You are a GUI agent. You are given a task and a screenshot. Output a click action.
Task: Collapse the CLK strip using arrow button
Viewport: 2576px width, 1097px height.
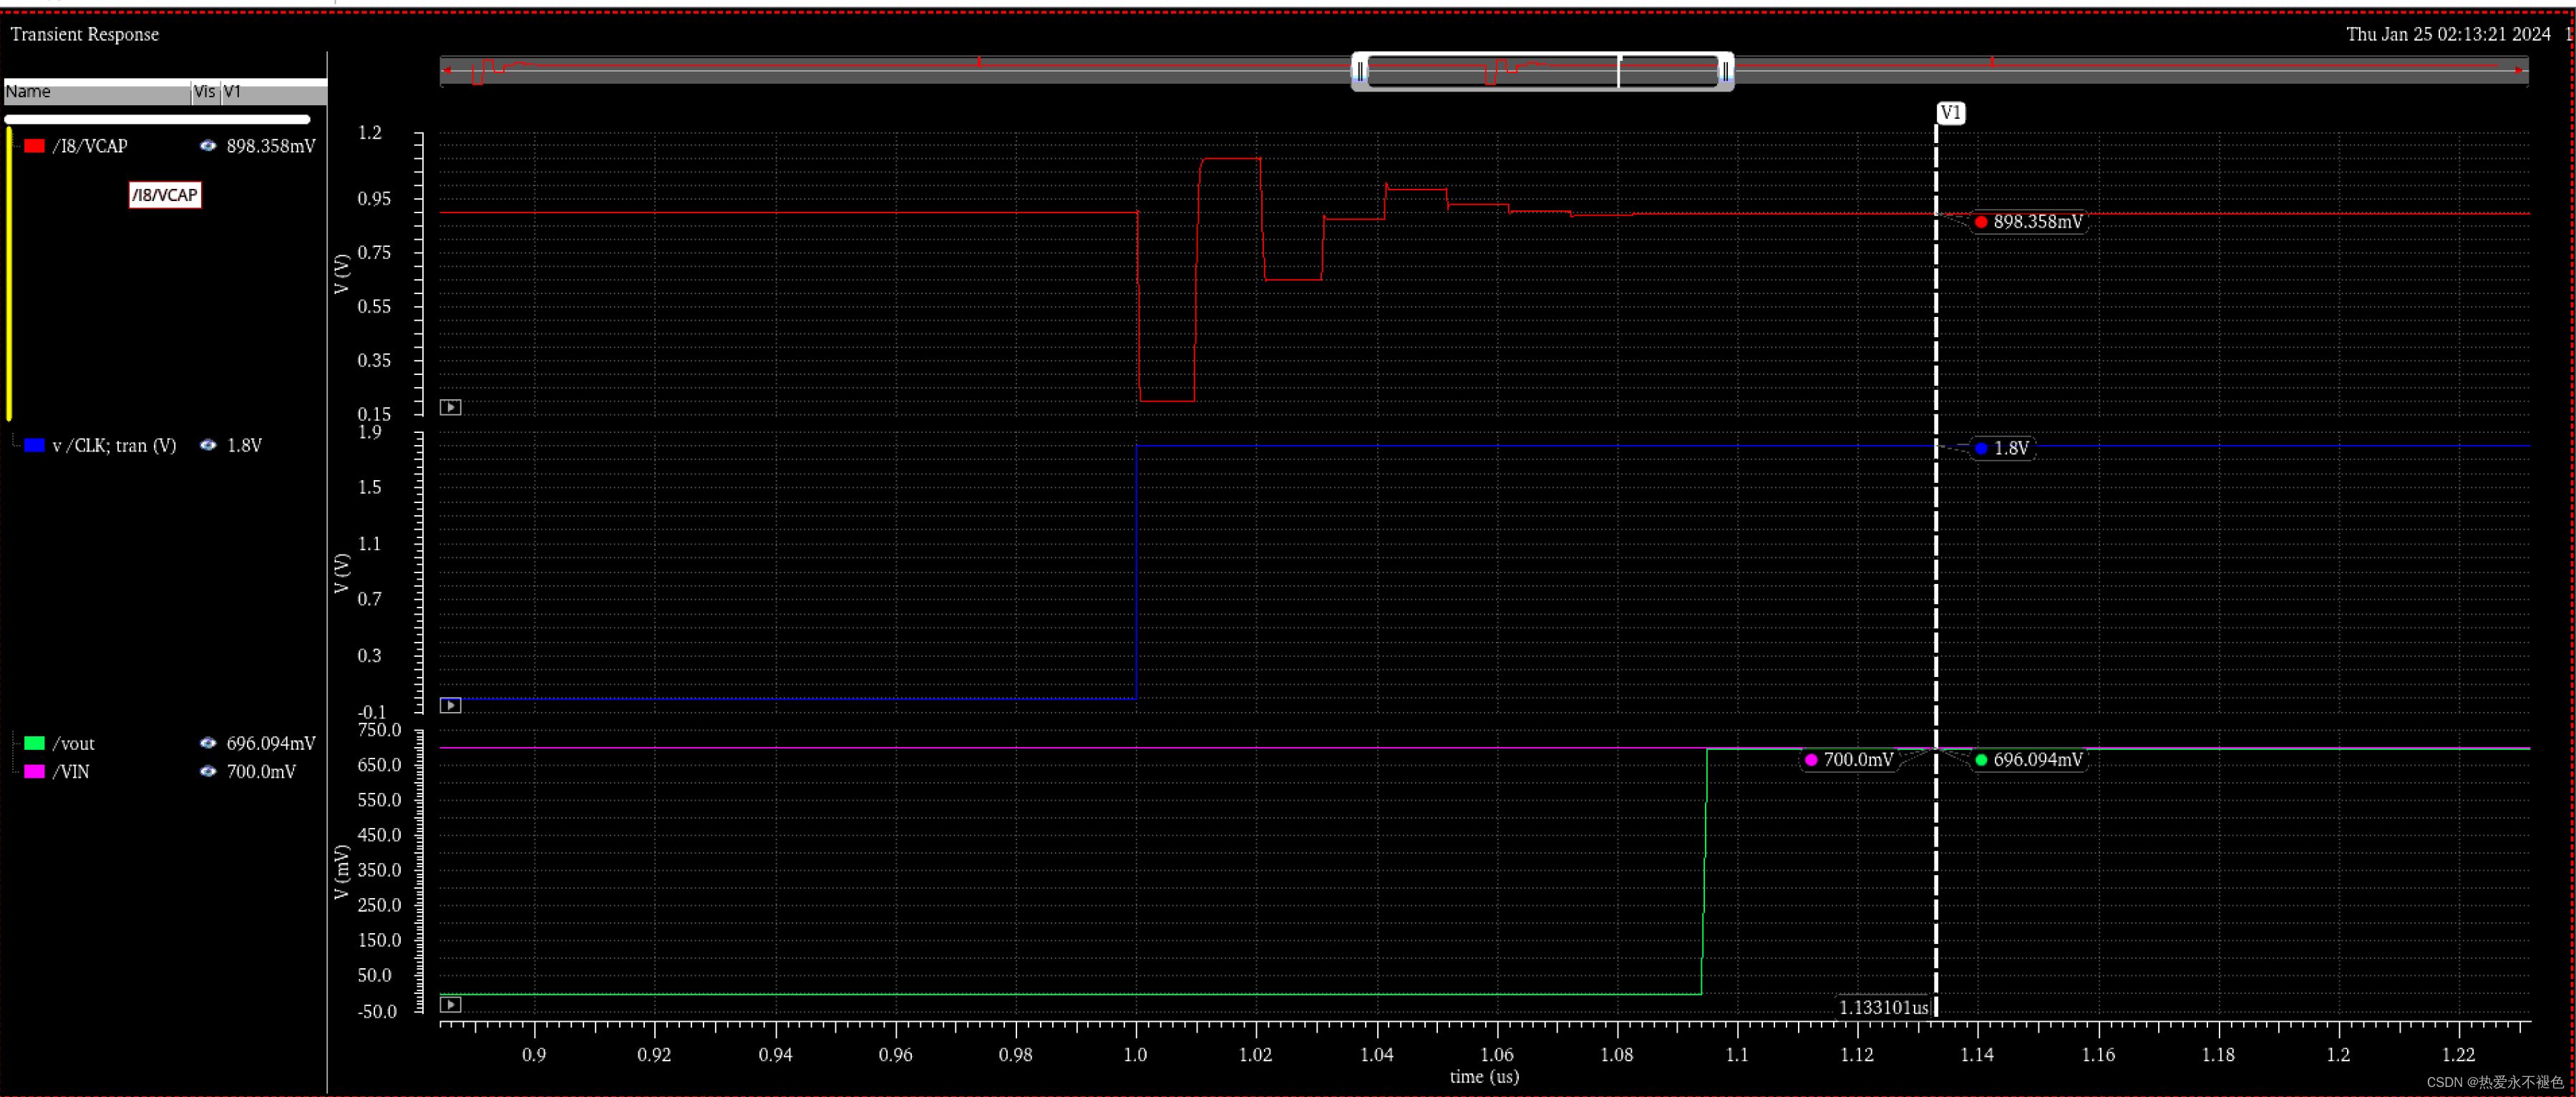[x=451, y=706]
